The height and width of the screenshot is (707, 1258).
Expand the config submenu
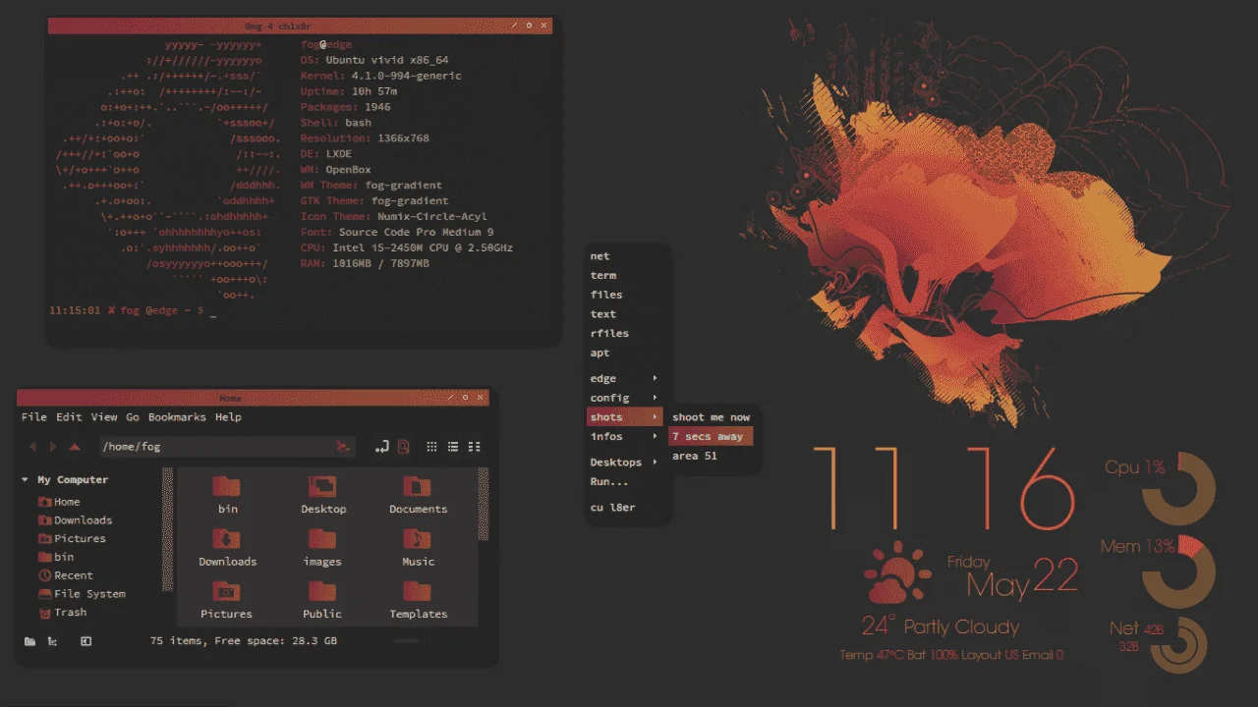624,398
